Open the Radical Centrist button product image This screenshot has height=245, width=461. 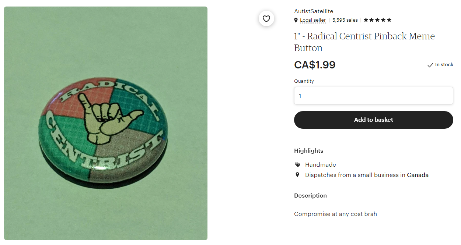[x=106, y=123]
